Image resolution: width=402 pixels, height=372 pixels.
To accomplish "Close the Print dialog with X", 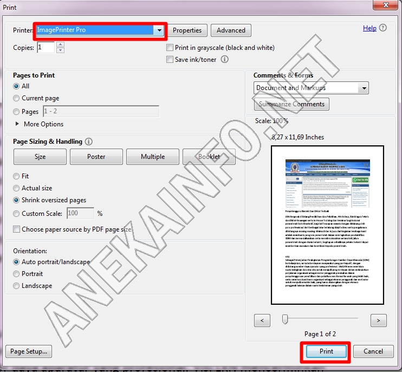I will click(385, 5).
